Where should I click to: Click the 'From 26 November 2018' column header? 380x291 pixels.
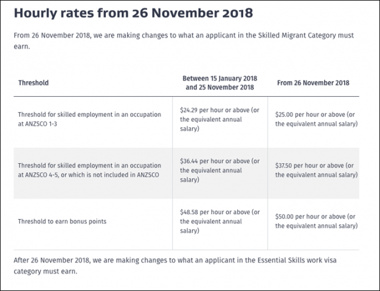click(313, 82)
